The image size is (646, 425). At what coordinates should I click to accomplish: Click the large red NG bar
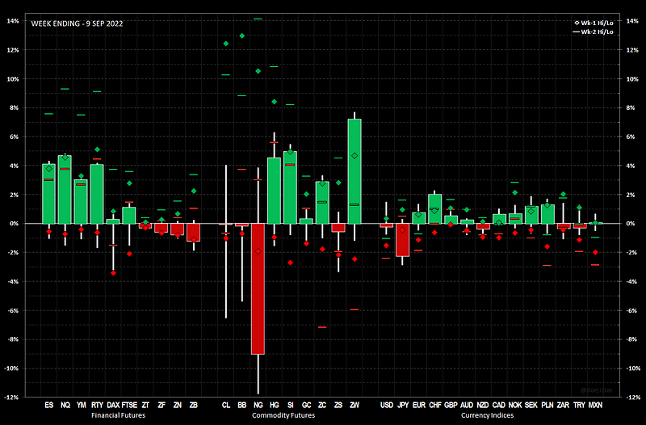coord(258,288)
